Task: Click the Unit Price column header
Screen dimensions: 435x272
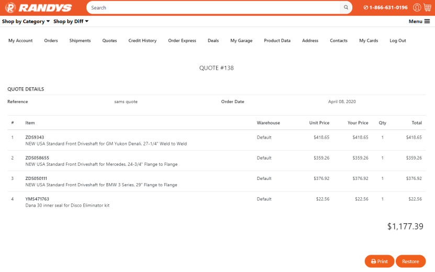Action: [319, 123]
